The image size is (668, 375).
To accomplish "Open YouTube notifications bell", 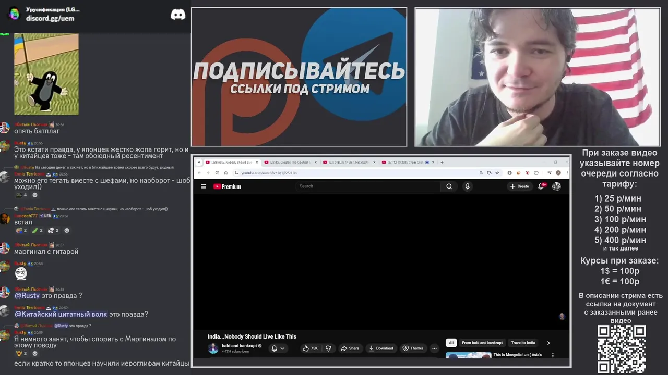I will 541,186.
